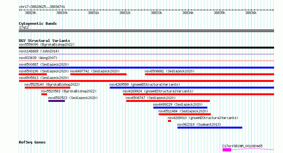
Task: Select the tiny red nsv4269010 bar
Action: click(x=169, y=121)
